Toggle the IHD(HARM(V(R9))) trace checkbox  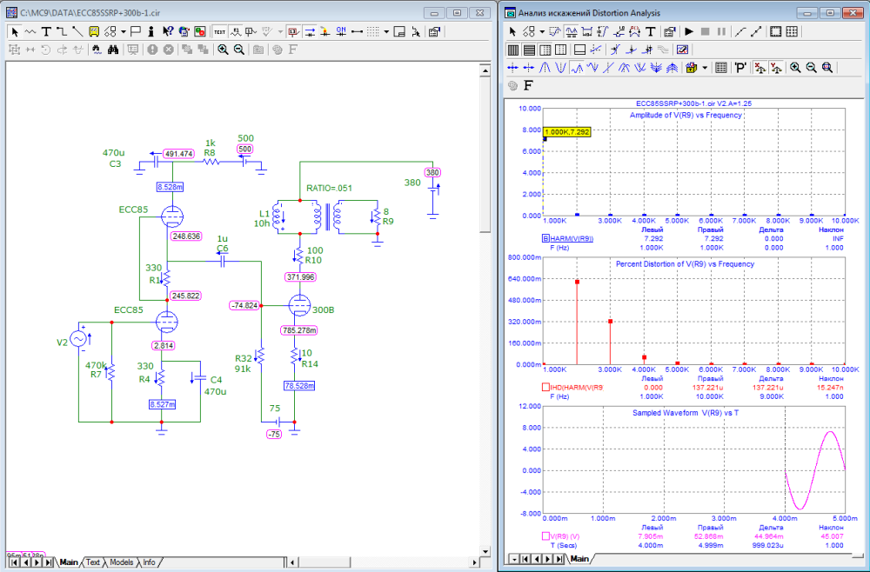pos(546,386)
